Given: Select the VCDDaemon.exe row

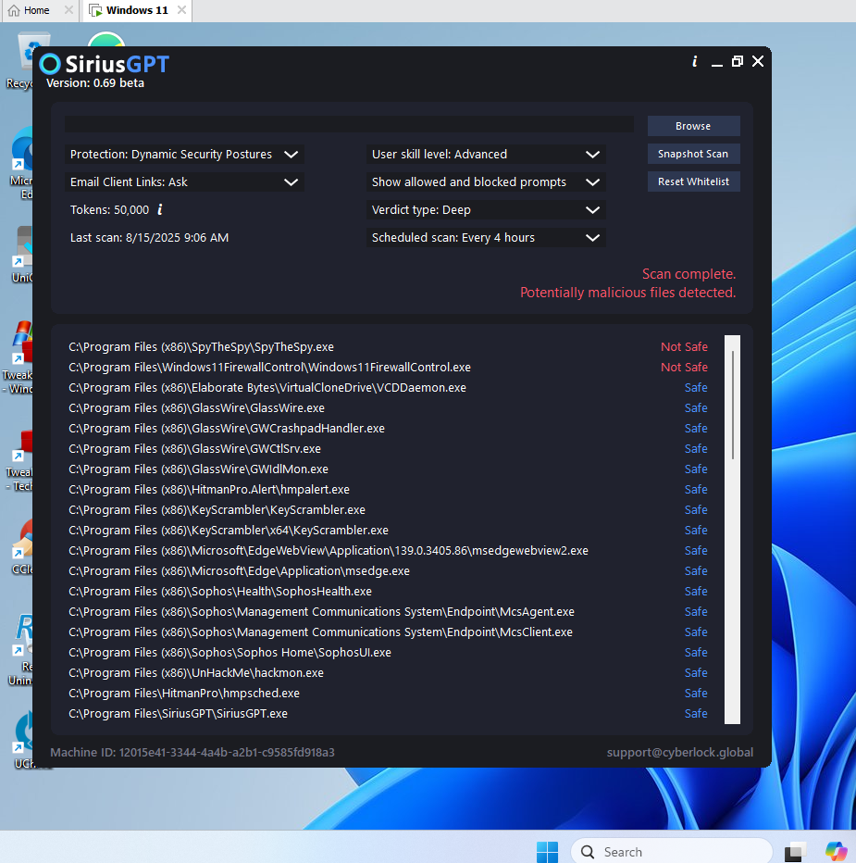Looking at the screenshot, I should tap(388, 387).
